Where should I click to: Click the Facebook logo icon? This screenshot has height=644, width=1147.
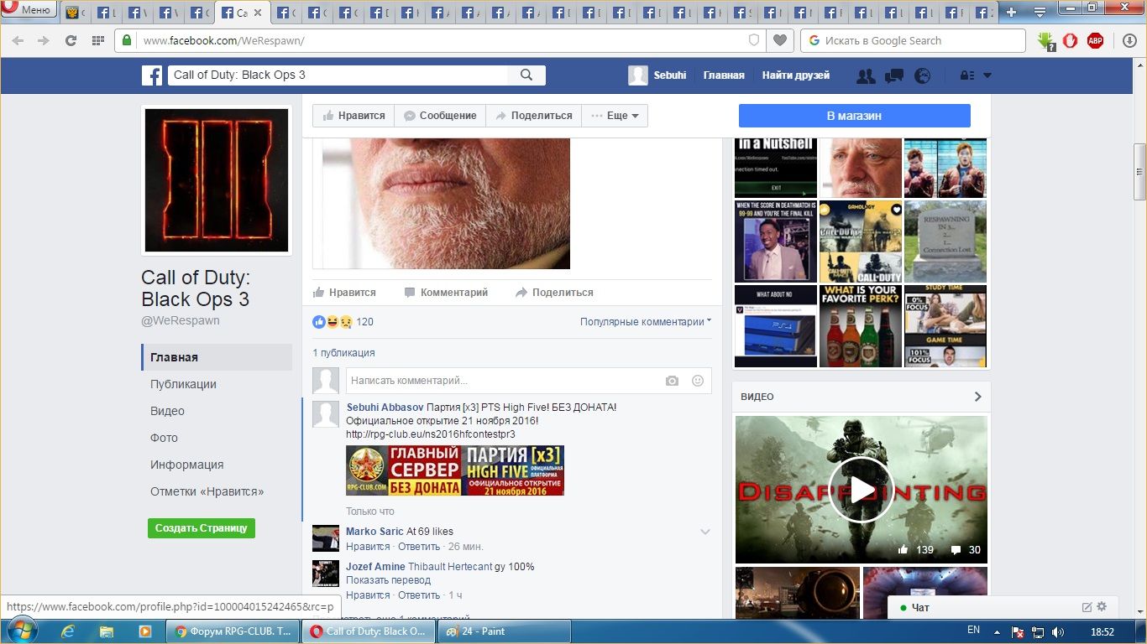point(152,75)
